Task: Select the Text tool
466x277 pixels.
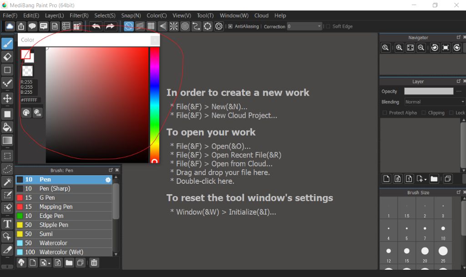Action: [x=7, y=224]
